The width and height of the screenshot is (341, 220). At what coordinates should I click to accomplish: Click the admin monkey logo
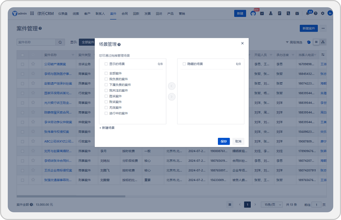(15, 13)
